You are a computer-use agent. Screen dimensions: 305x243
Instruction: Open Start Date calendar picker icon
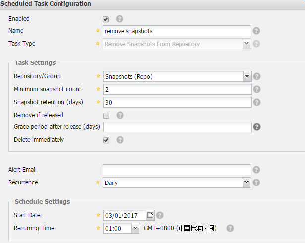150,215
